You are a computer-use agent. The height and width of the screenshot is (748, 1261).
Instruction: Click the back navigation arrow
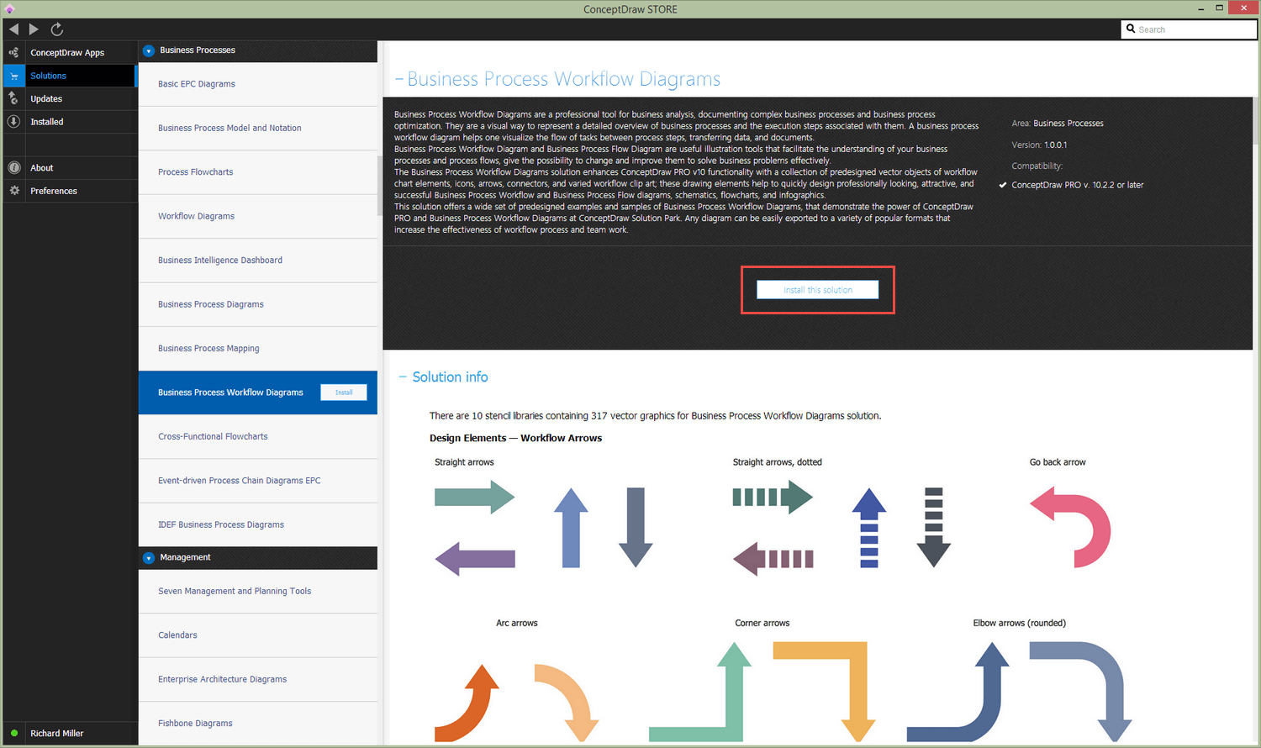click(x=13, y=29)
